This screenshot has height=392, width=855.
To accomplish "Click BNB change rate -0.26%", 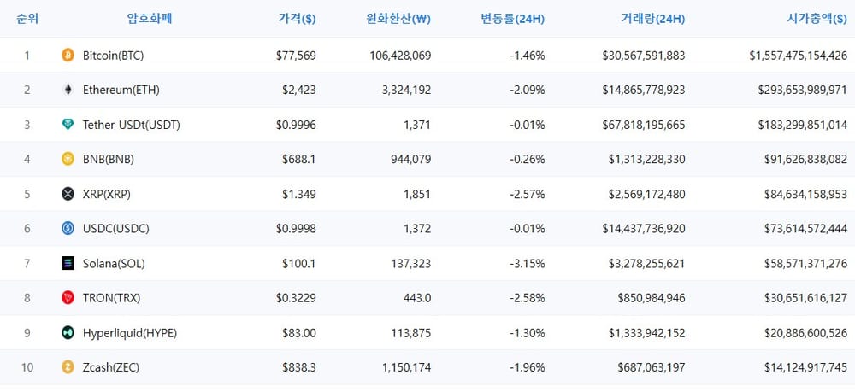I will [x=528, y=160].
